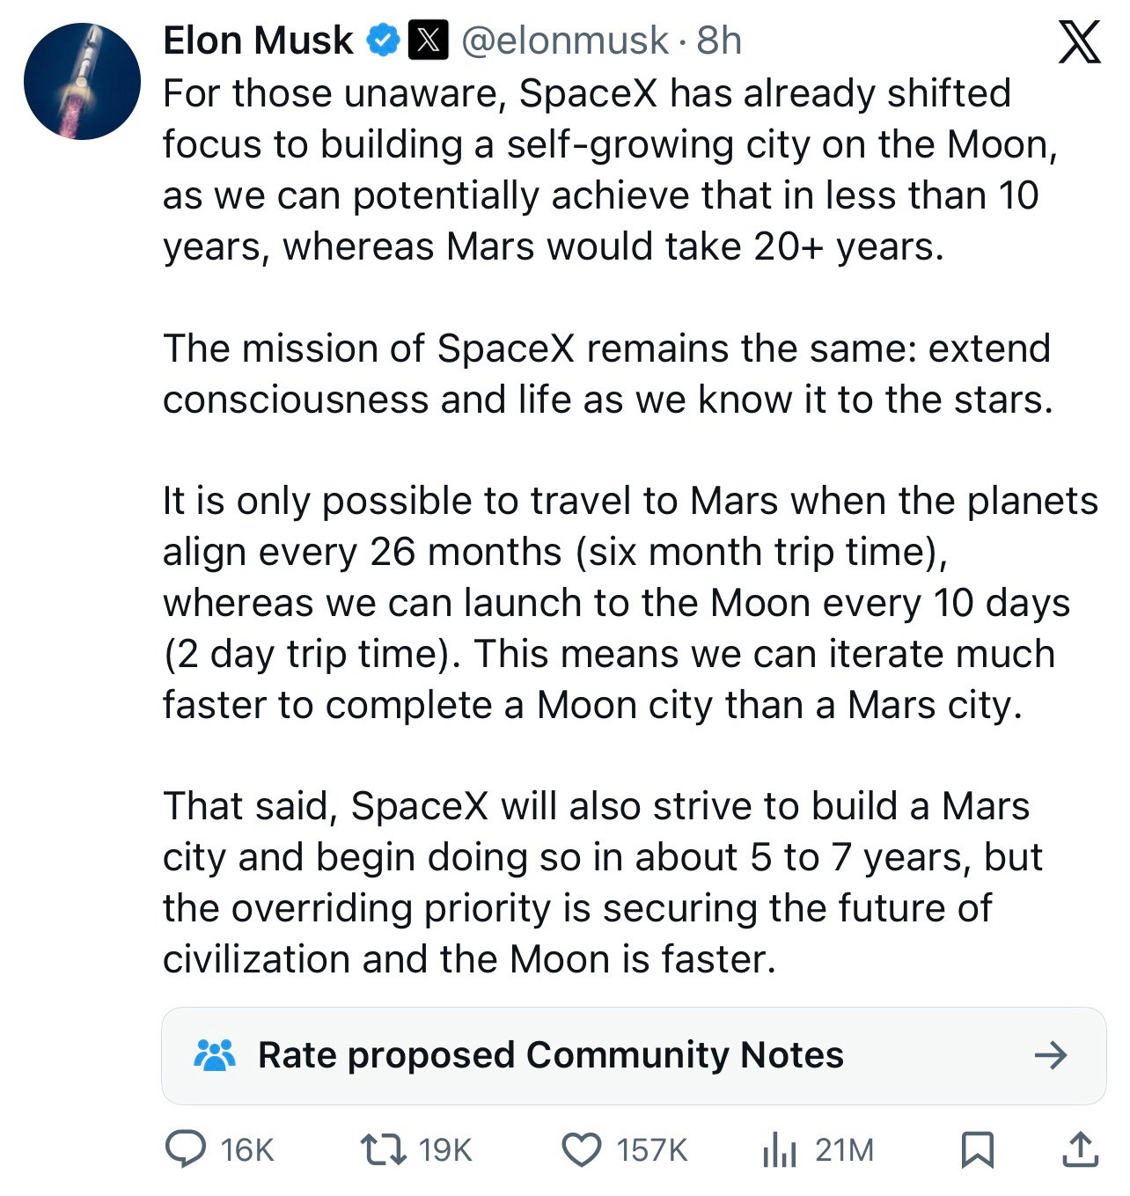The image size is (1130, 1196).
Task: Open view analytics bar chart icon
Action: click(779, 1149)
